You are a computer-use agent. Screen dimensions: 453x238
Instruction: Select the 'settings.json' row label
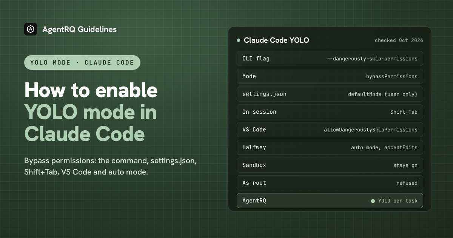pyautogui.click(x=264, y=94)
